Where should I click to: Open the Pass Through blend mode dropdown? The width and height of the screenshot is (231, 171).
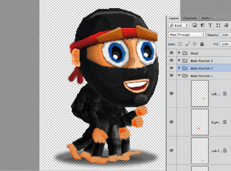click(187, 35)
